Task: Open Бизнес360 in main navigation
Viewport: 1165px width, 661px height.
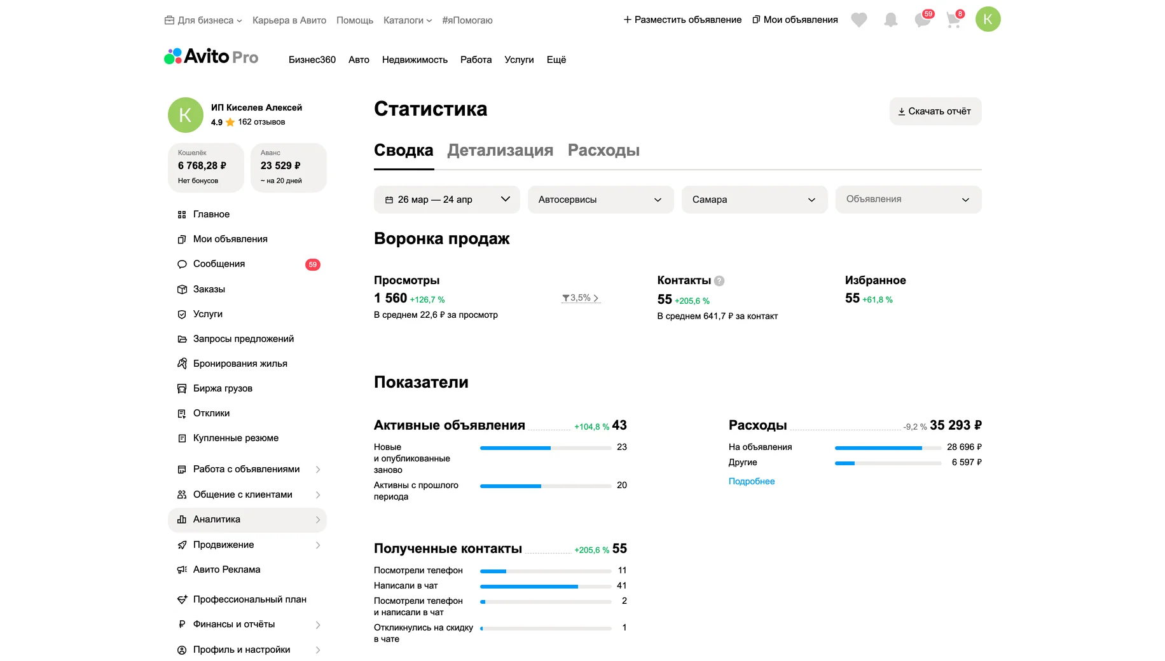Action: [312, 60]
